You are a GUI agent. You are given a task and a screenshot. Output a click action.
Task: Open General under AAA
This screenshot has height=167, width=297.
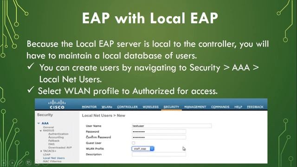[48, 127]
